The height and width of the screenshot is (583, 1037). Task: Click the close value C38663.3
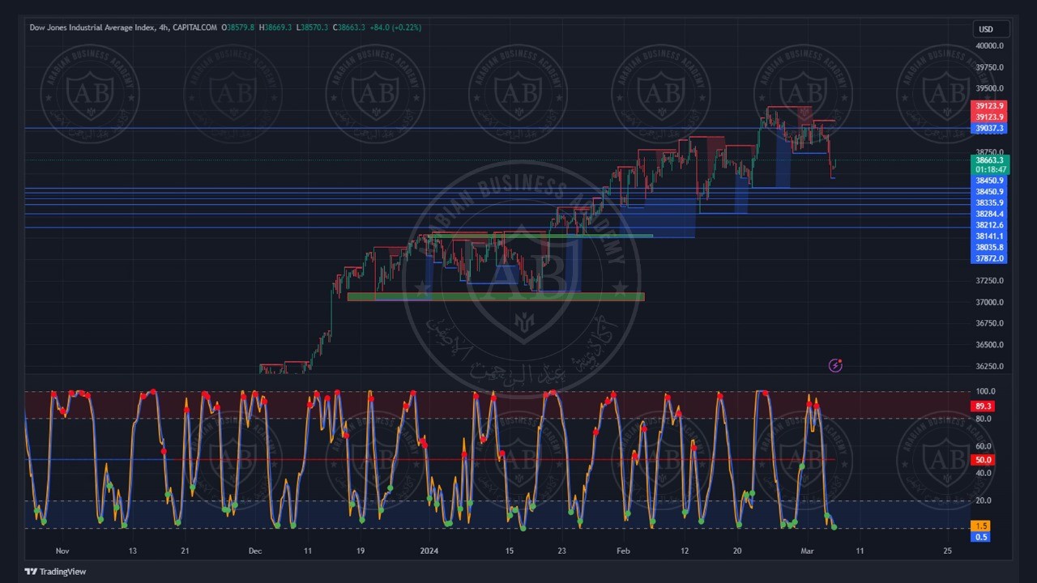[349, 28]
